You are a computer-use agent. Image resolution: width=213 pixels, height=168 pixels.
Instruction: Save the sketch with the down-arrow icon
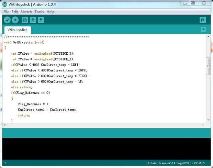(41, 20)
